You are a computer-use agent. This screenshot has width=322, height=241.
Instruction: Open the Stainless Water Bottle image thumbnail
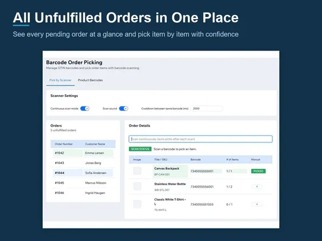[x=137, y=186]
